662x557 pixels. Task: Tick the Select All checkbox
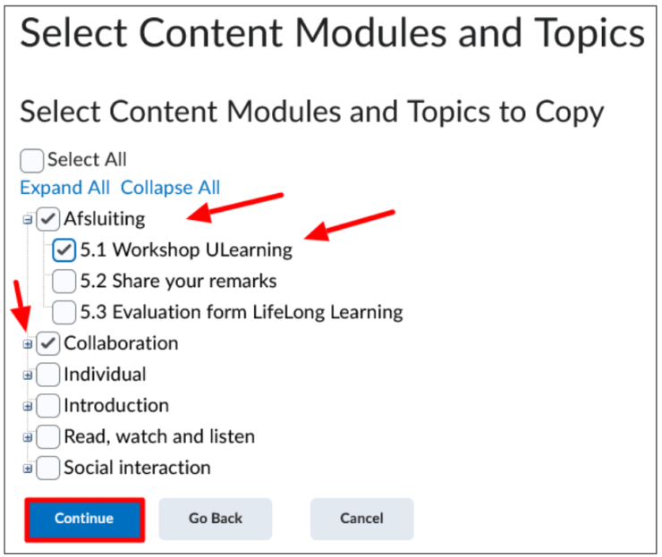coord(31,160)
